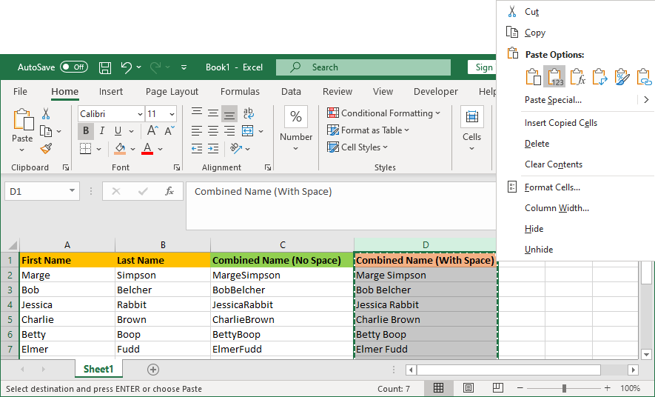Click the Wrap Text icon
Image resolution: width=655 pixels, height=397 pixels.
[249, 113]
